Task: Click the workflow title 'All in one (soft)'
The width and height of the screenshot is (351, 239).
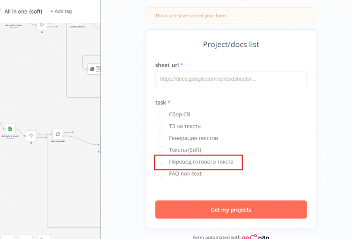Action: [23, 11]
